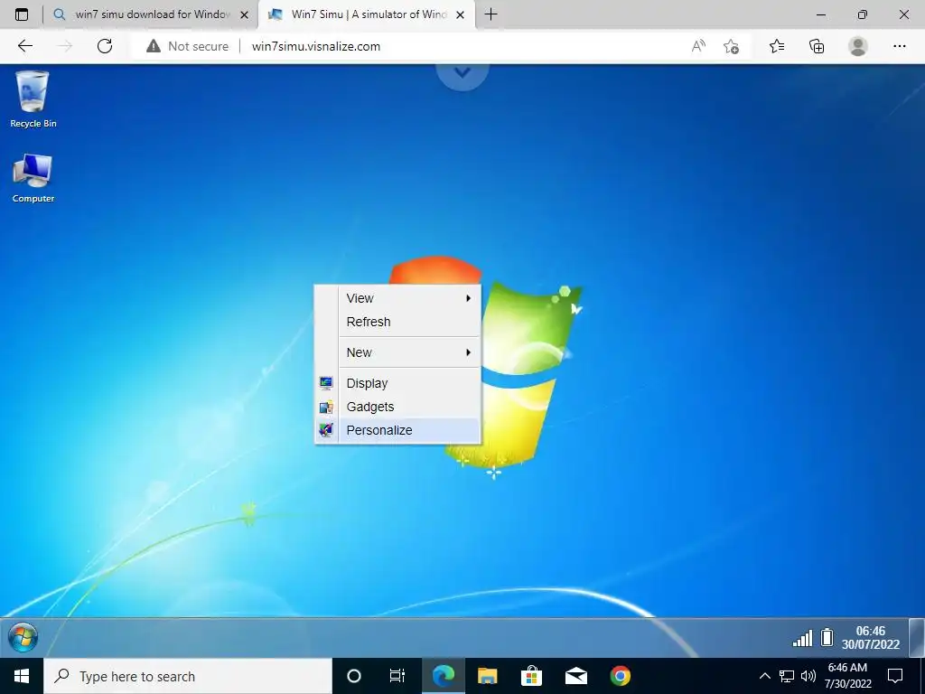
Task: Click the Win7 simulator Start orb
Action: tap(23, 637)
